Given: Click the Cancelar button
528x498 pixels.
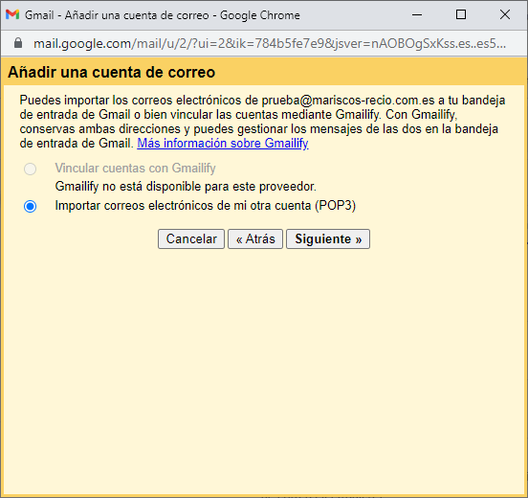Looking at the screenshot, I should point(191,239).
